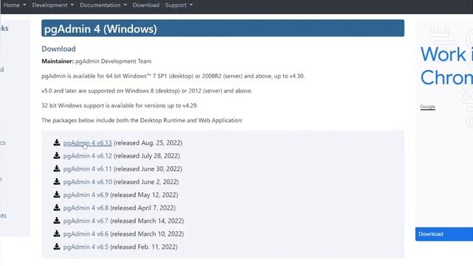The height and width of the screenshot is (266, 473).
Task: Open the pgAdmin 4 v6.11 download link
Action: (87, 169)
